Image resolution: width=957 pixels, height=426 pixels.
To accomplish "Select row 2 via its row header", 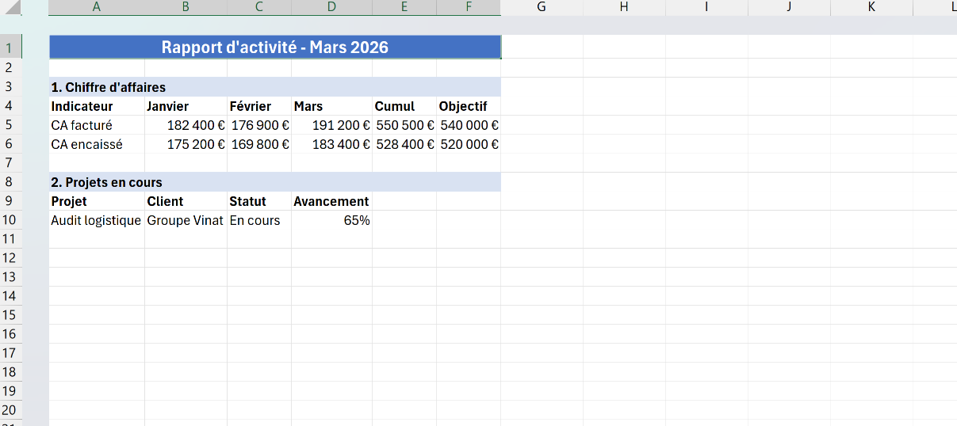I will pyautogui.click(x=10, y=68).
